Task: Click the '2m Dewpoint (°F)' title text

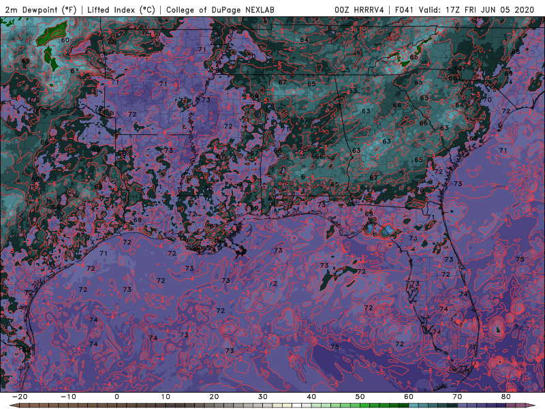Action: pos(40,10)
